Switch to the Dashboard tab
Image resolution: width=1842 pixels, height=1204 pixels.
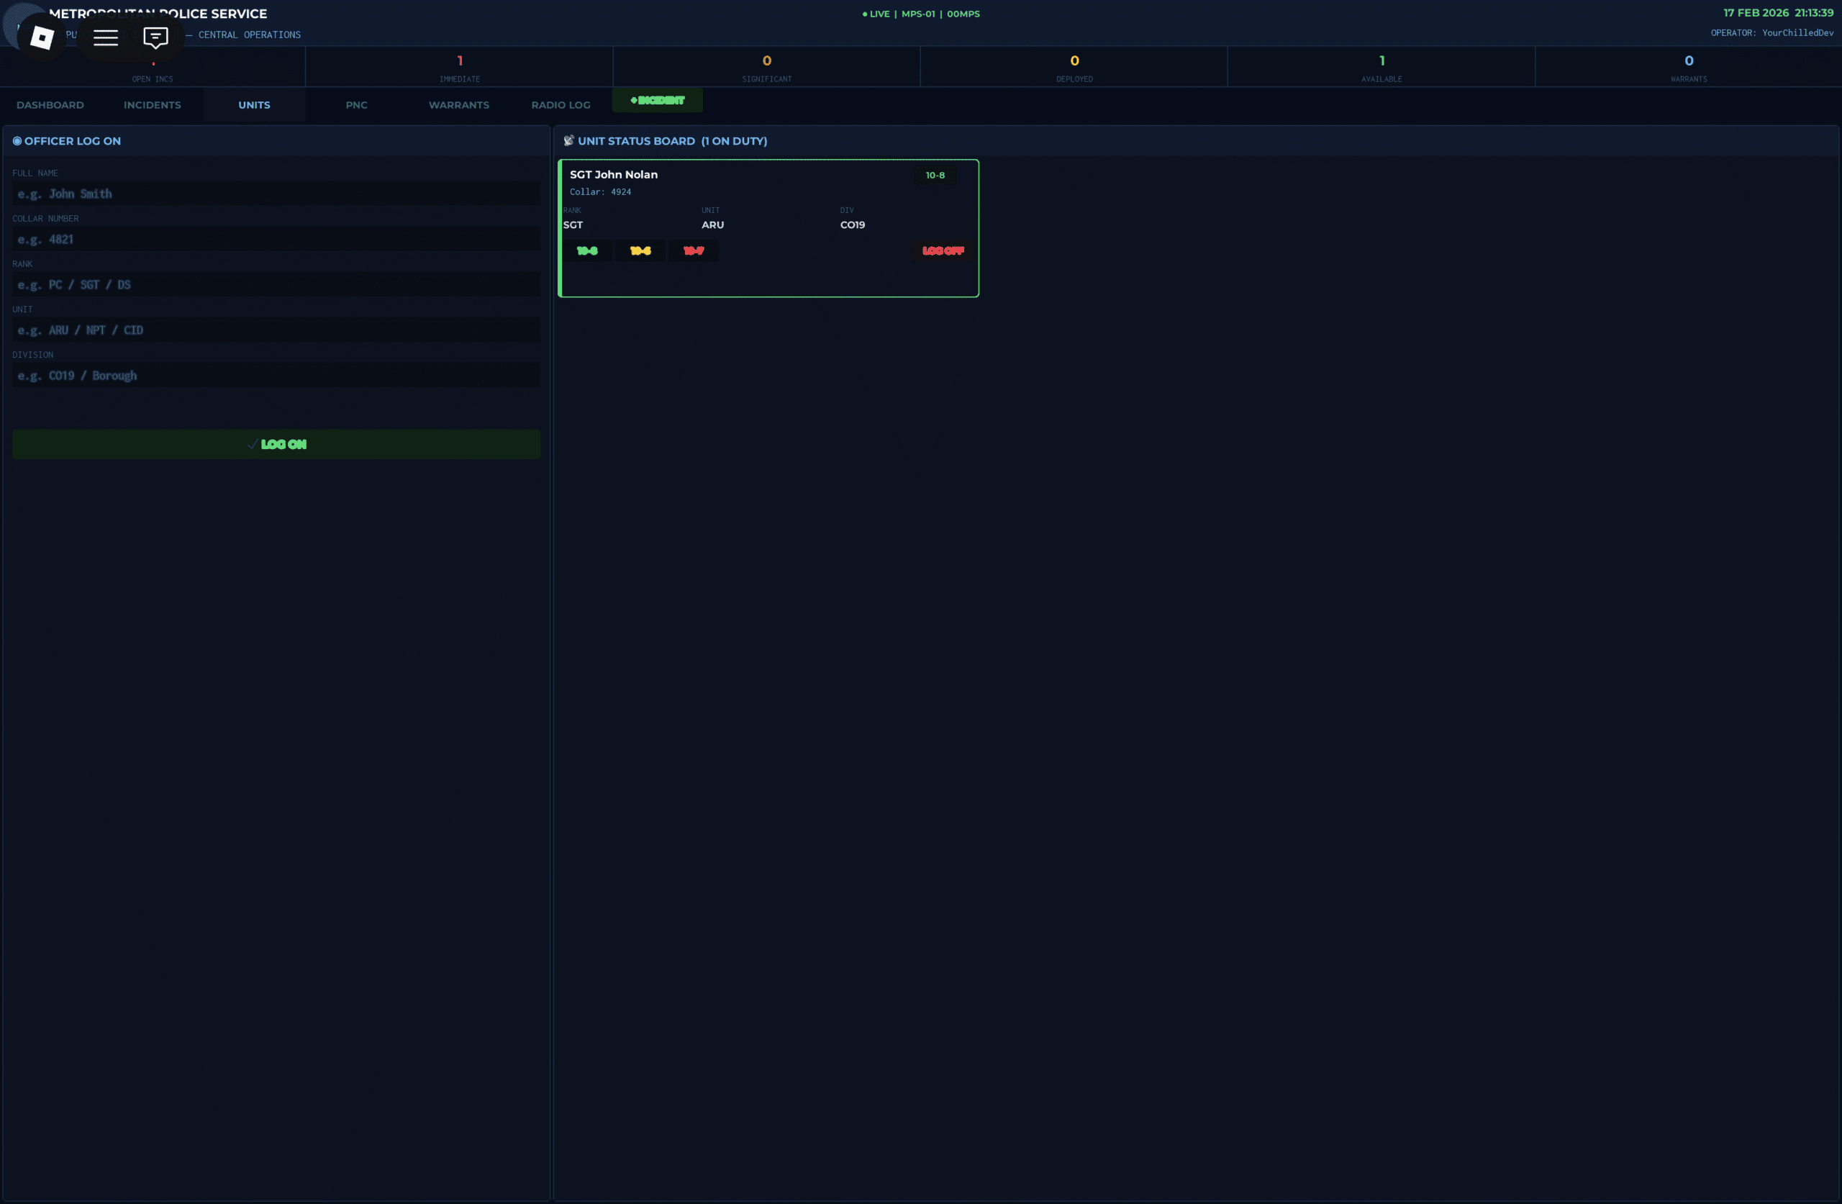[x=50, y=105]
